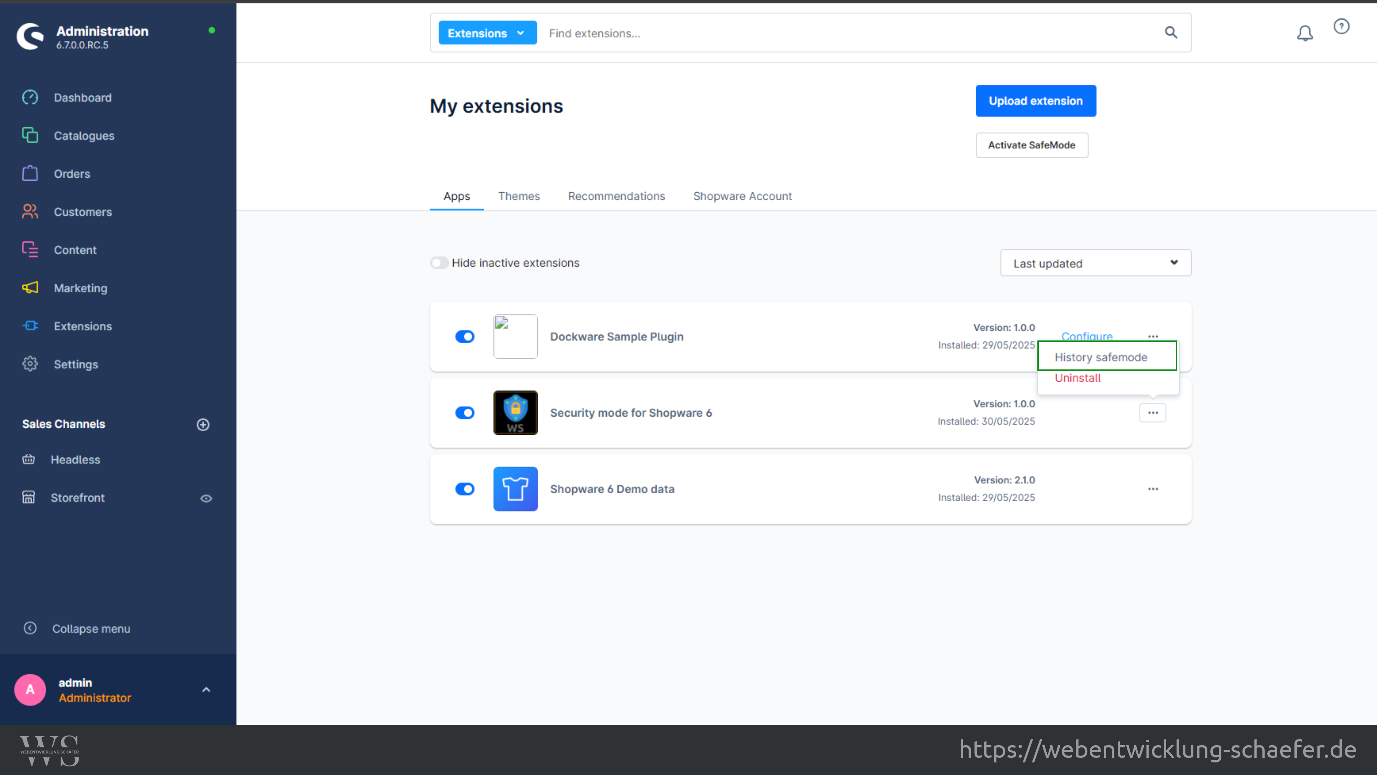The height and width of the screenshot is (775, 1377).
Task: Click the Collapse menu arrow icon
Action: [x=30, y=628]
